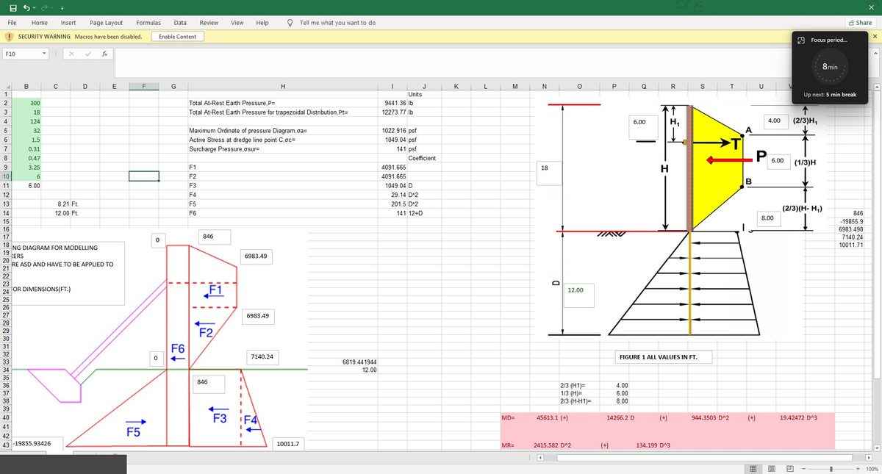Open the Insert Function (fx) dialog
This screenshot has height=474, width=882.
pos(104,54)
